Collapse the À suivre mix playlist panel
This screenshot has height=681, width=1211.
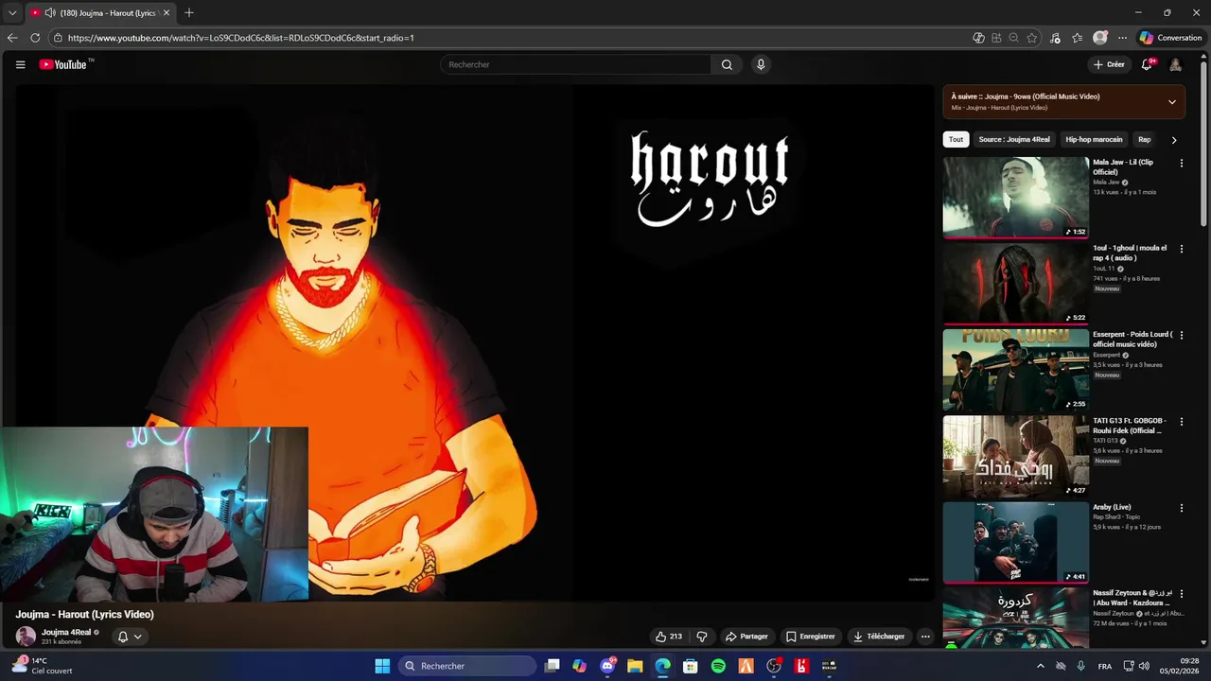pyautogui.click(x=1171, y=102)
